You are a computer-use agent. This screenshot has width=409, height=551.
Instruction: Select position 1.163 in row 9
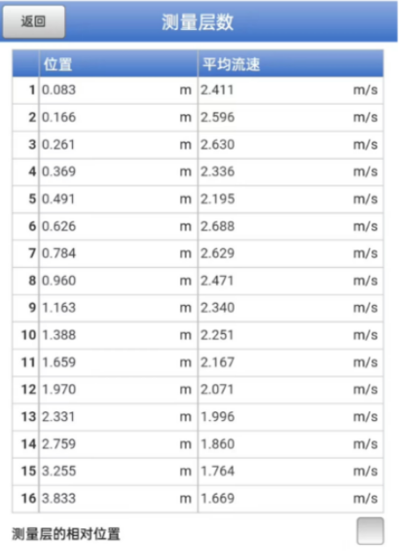click(x=59, y=308)
